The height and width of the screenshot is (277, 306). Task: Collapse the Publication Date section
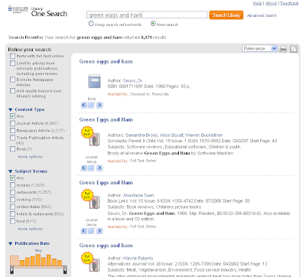click(11, 243)
